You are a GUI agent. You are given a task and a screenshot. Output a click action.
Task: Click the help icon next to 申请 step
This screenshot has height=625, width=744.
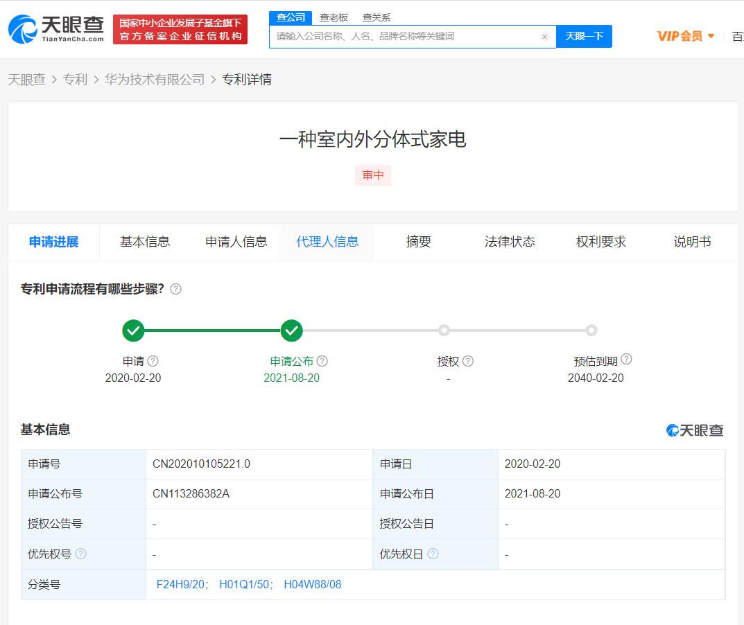pyautogui.click(x=153, y=361)
